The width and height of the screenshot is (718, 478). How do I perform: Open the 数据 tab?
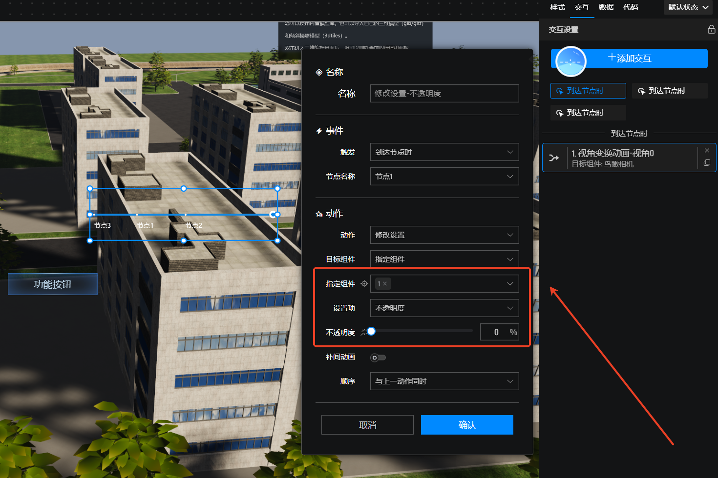tap(606, 7)
